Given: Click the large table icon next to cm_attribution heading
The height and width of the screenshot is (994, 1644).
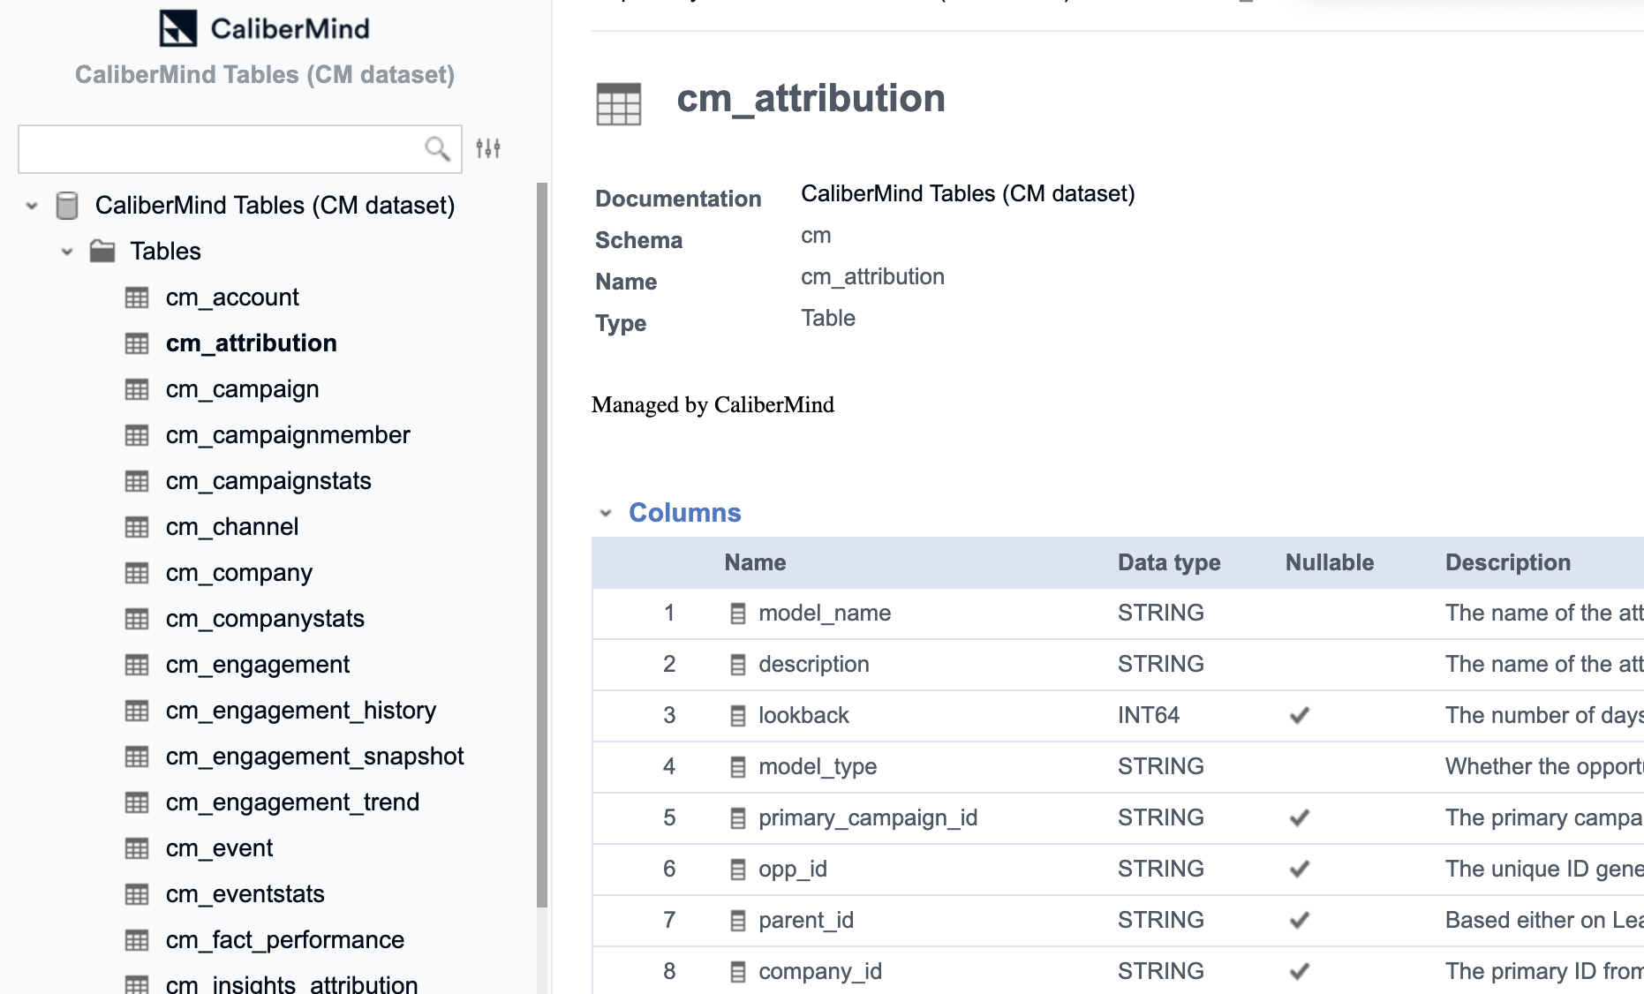Looking at the screenshot, I should [619, 104].
